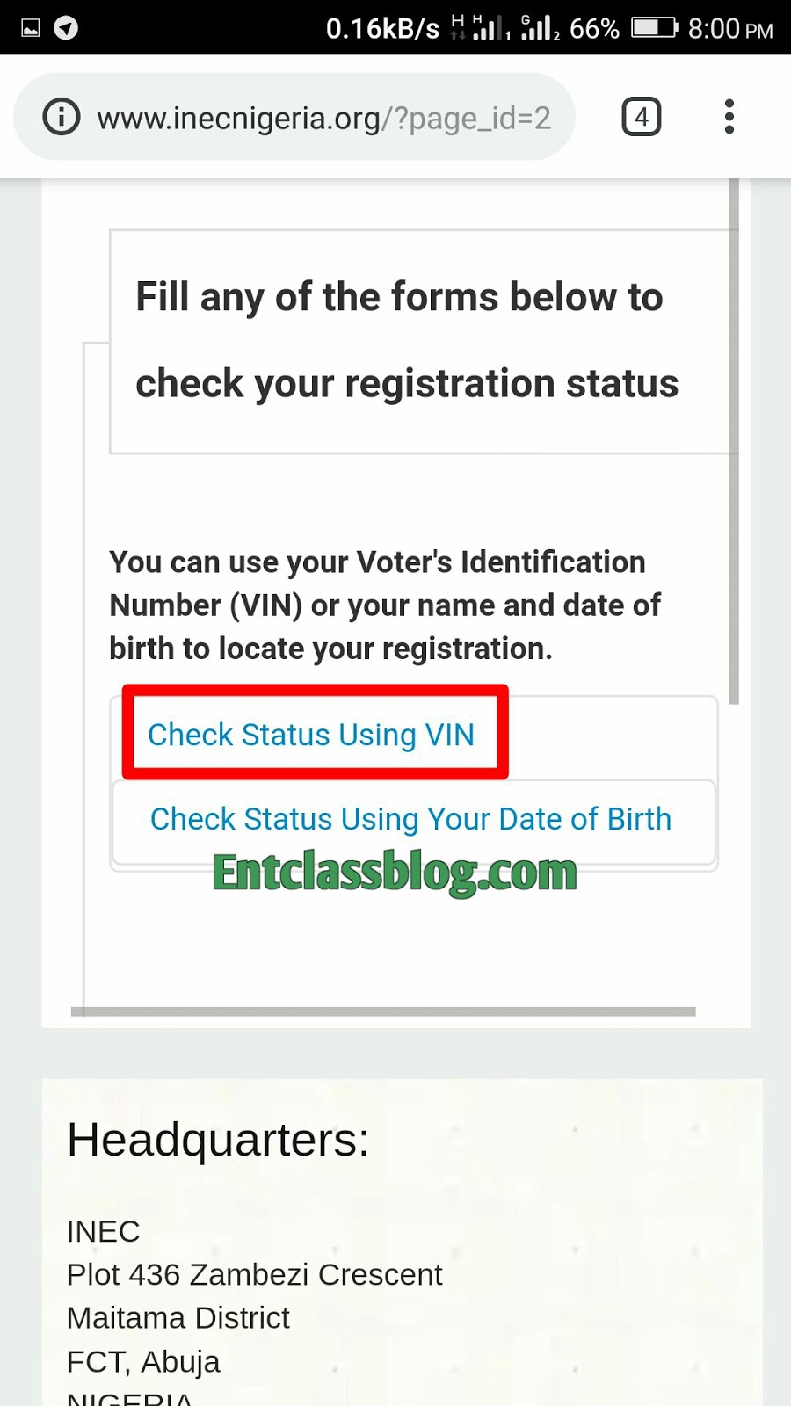791x1406 pixels.
Task: Click Check Status Using VIN link
Action: [311, 735]
